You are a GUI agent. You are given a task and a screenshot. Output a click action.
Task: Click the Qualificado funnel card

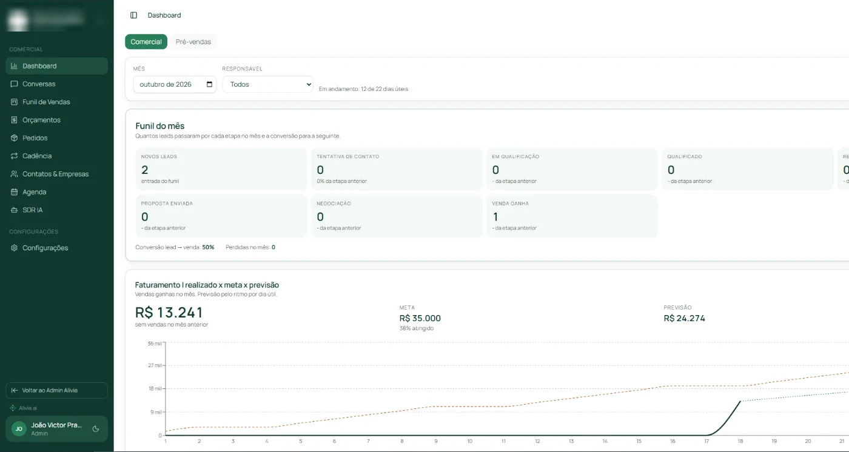[x=748, y=169]
